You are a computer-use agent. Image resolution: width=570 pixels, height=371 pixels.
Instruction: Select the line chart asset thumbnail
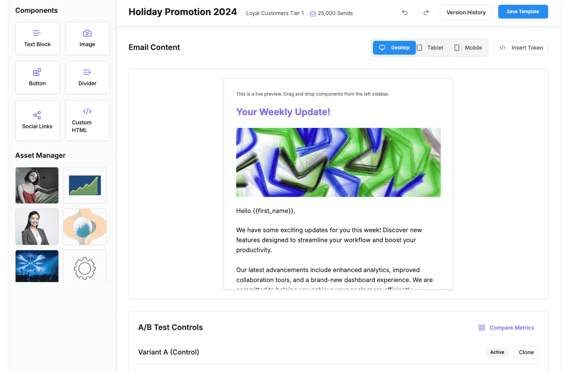click(x=85, y=185)
